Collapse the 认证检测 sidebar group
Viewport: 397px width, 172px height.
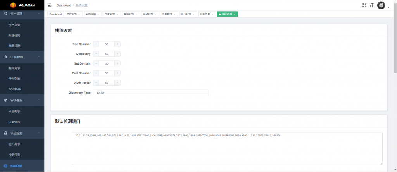point(39,133)
